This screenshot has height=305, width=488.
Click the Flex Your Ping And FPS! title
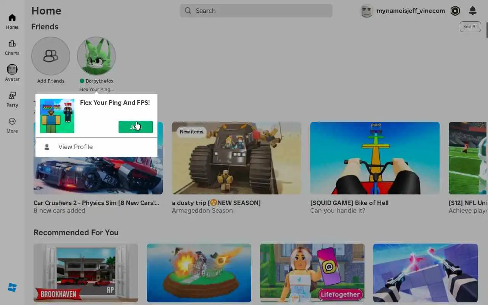[x=115, y=103]
